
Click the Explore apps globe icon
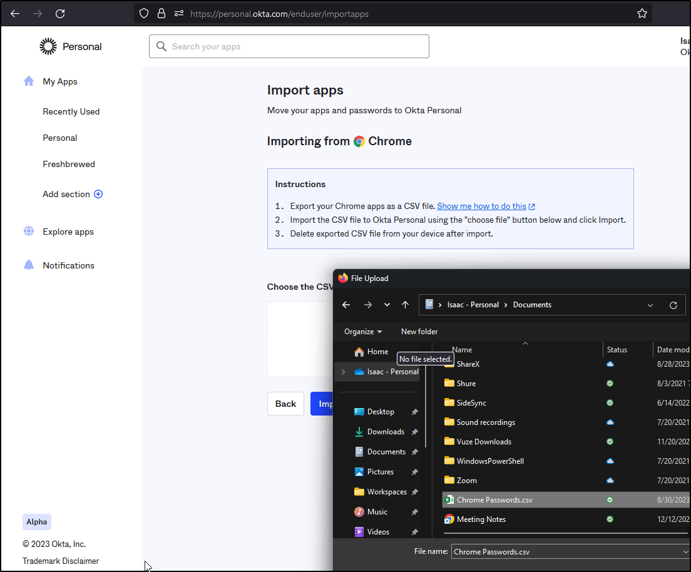coord(29,232)
